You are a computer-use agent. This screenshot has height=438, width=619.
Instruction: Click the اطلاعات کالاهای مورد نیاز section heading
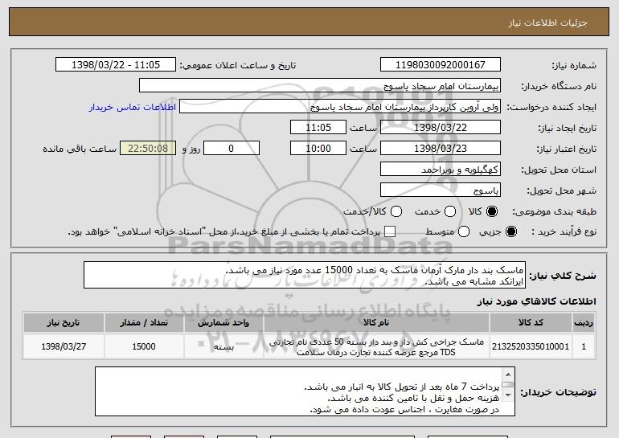(x=536, y=301)
